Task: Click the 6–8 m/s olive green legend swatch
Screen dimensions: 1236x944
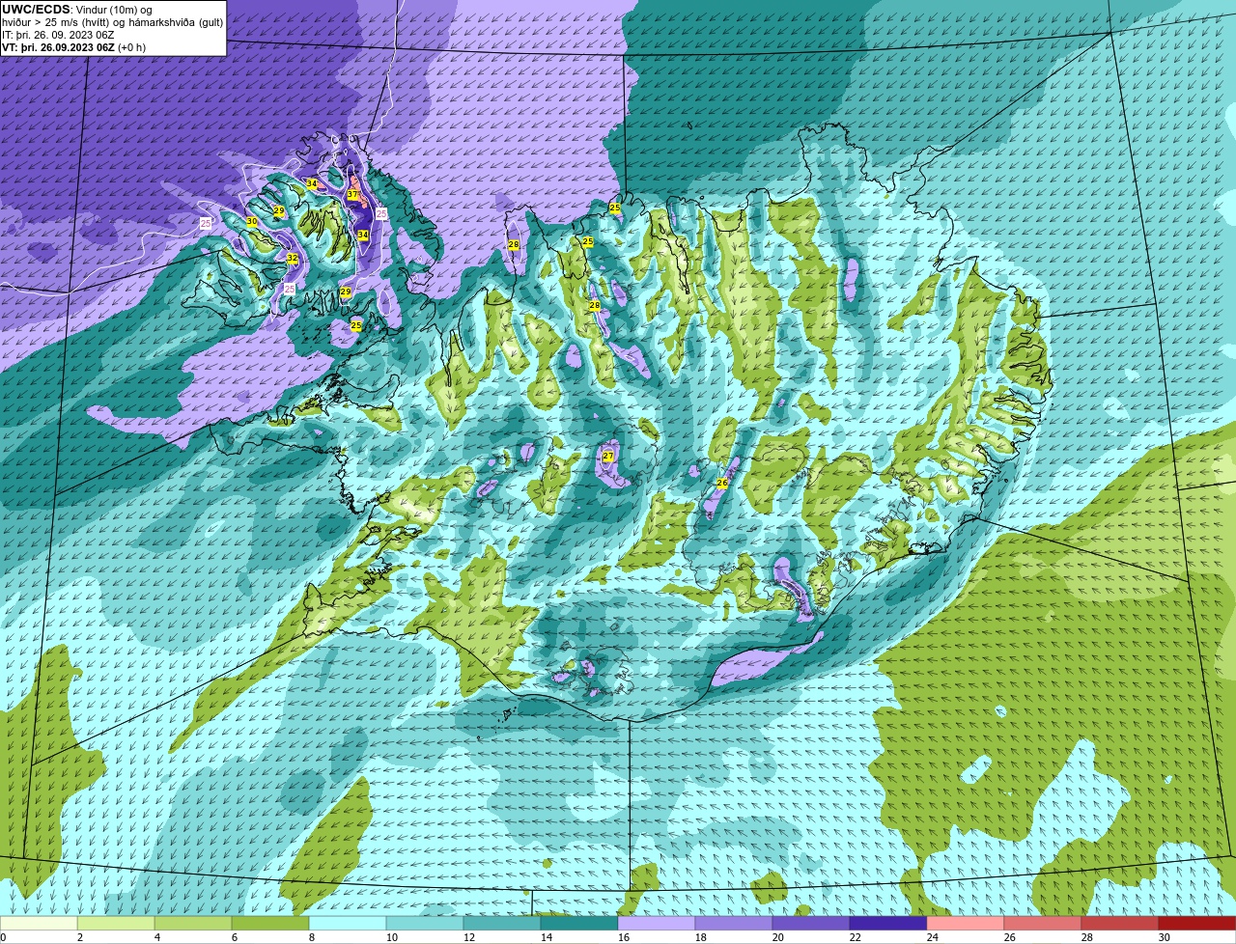Action: [270, 923]
